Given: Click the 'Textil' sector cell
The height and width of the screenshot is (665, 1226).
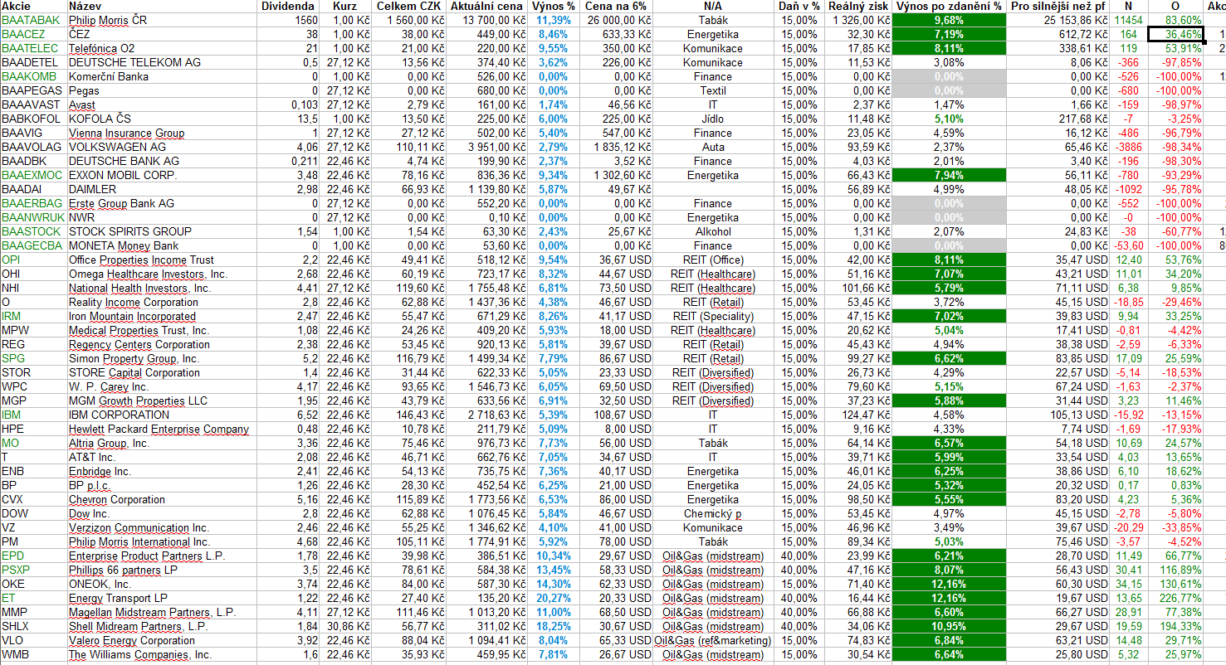Looking at the screenshot, I should point(713,90).
